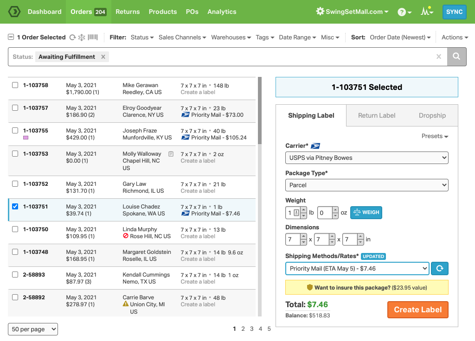This screenshot has height=341, width=475.
Task: Open the Status filter dropdown
Action: [142, 37]
